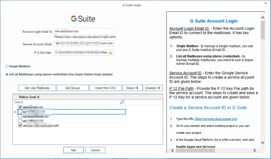The image size is (271, 159).
Task: Click the P12 file browse folder icon
Action: 111,53
